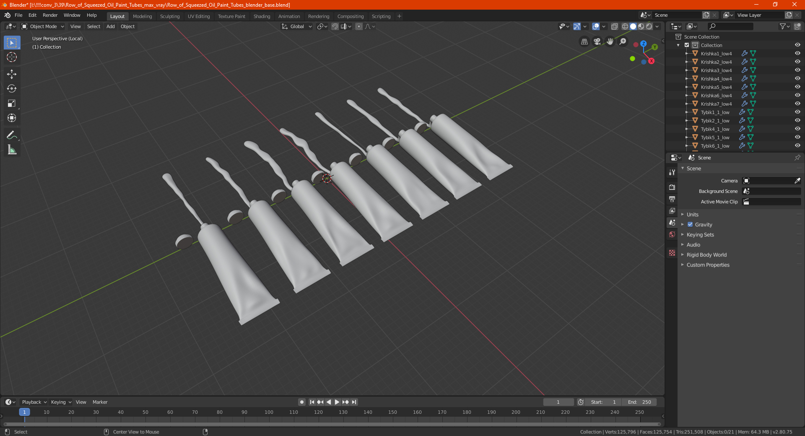Hide Tybik1_1_low in viewport
Viewport: 805px width, 436px height.
click(x=797, y=112)
